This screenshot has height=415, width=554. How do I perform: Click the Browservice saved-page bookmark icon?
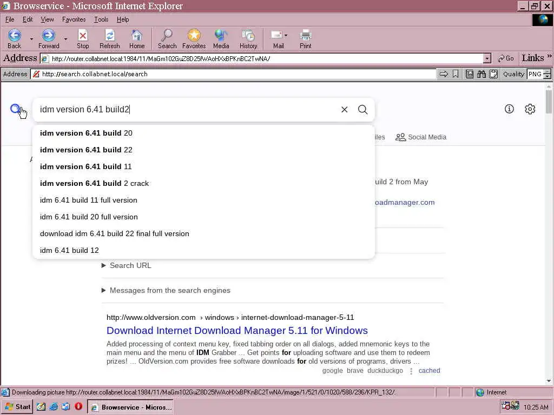[x=469, y=73]
